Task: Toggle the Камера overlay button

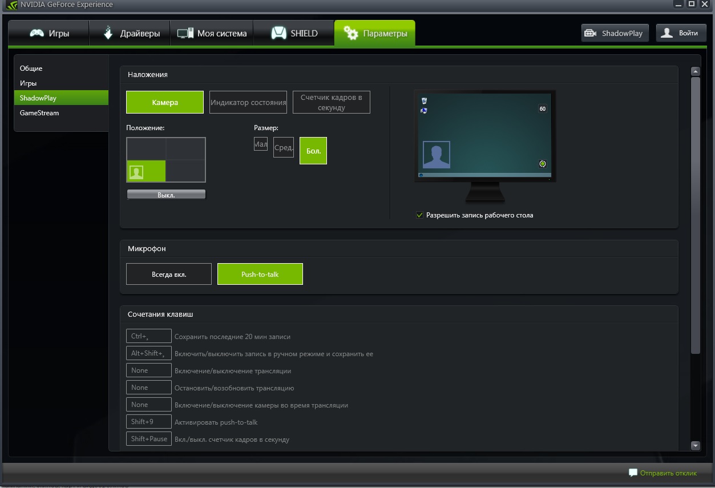Action: (165, 102)
